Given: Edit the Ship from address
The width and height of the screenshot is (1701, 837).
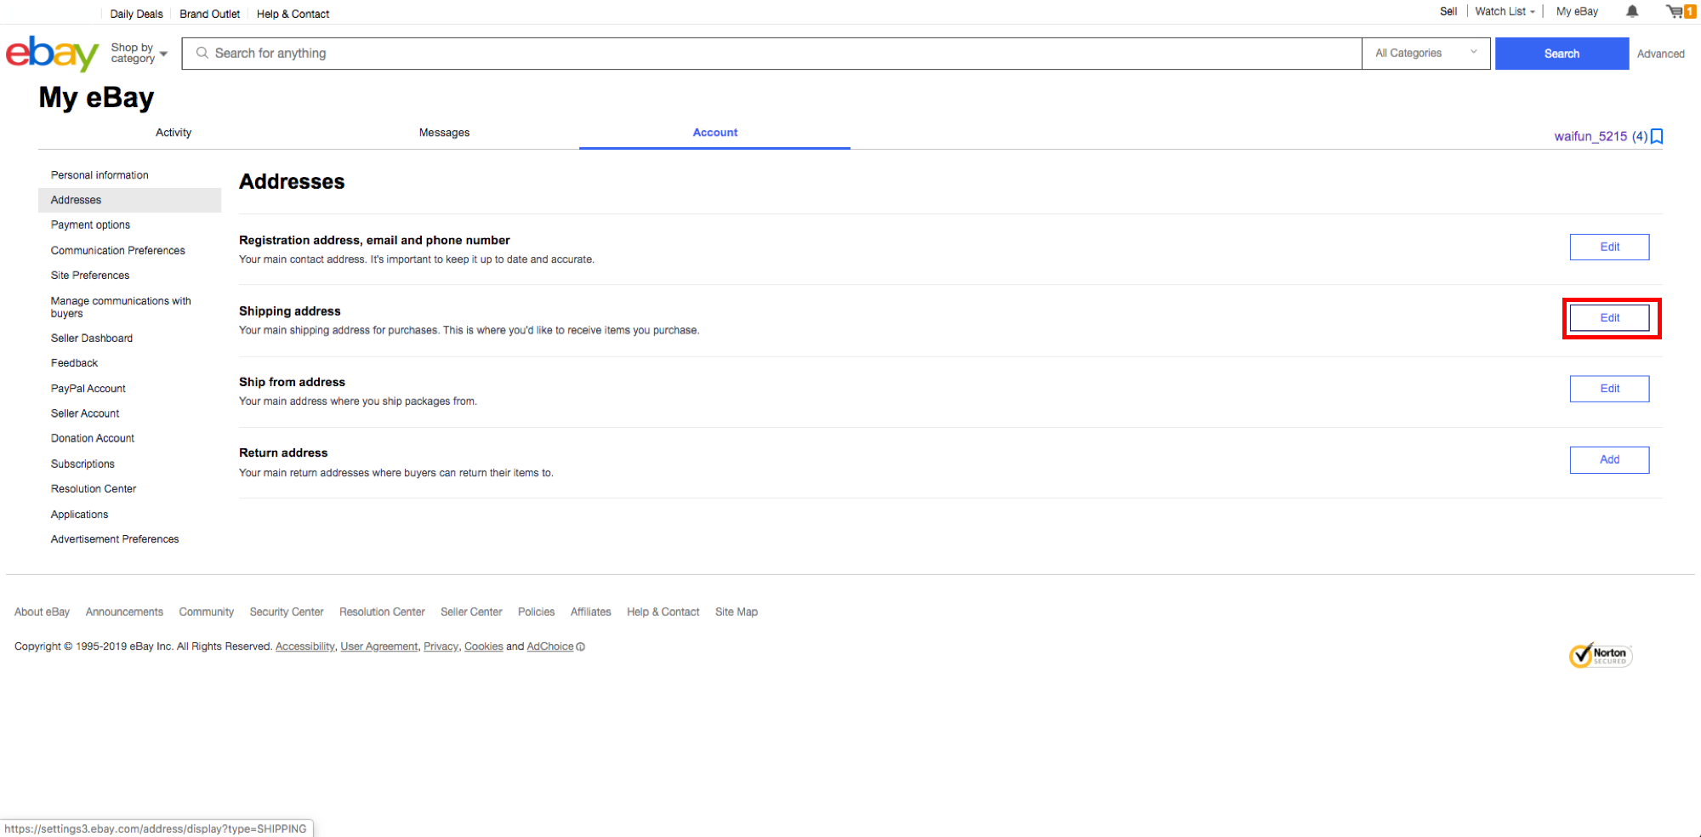Looking at the screenshot, I should point(1609,389).
